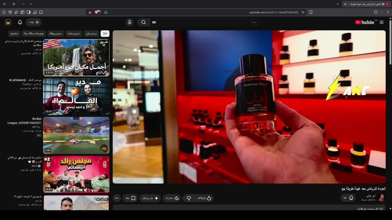Click the video title العودة للرياض بعد غيبة طويلة
The width and height of the screenshot is (392, 220).
tap(364, 189)
